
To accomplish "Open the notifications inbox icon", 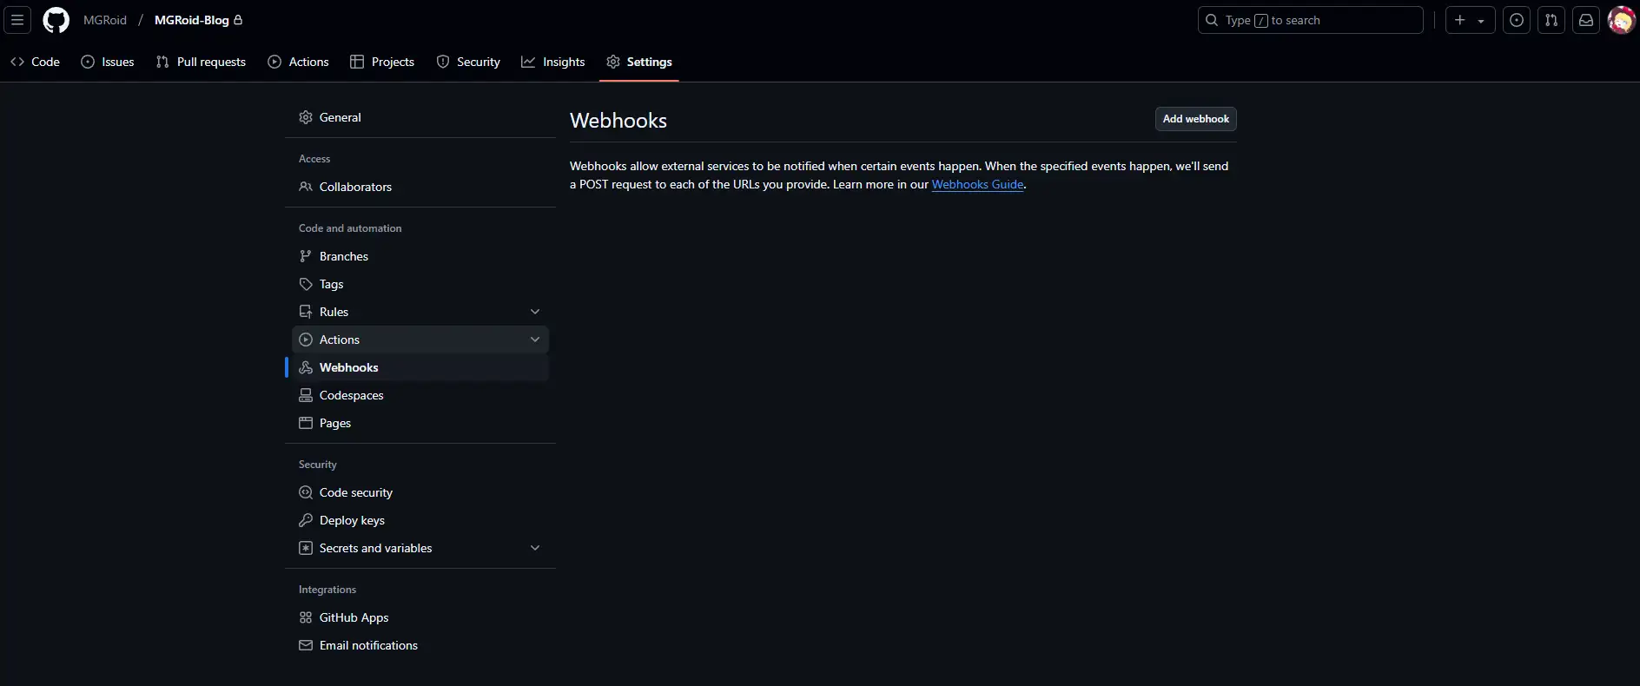I will [x=1586, y=20].
